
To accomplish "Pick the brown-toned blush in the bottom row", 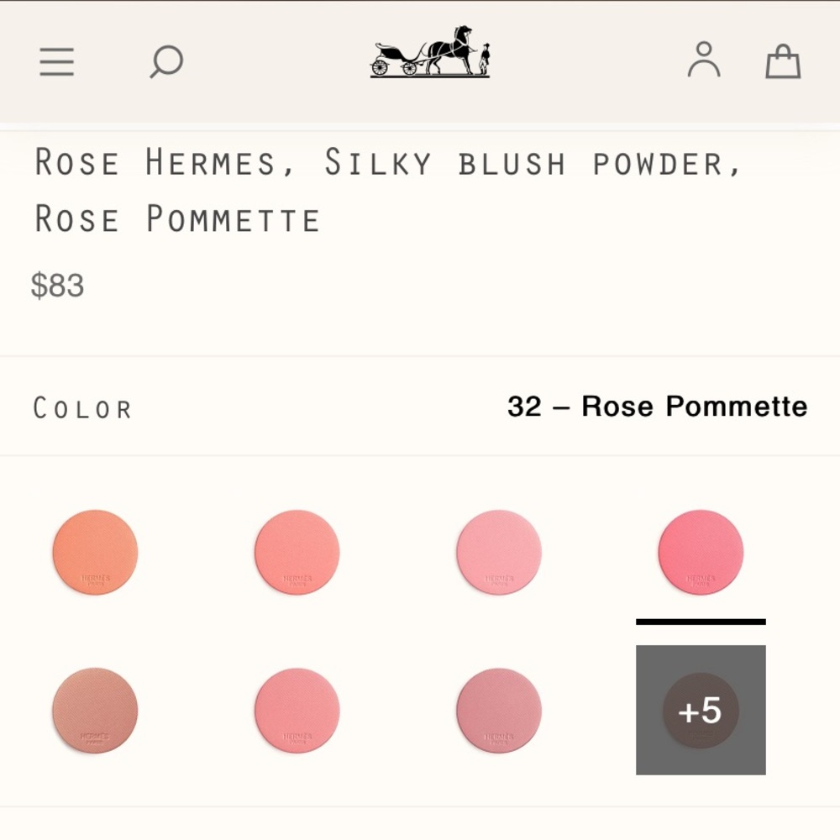I will click(x=95, y=710).
